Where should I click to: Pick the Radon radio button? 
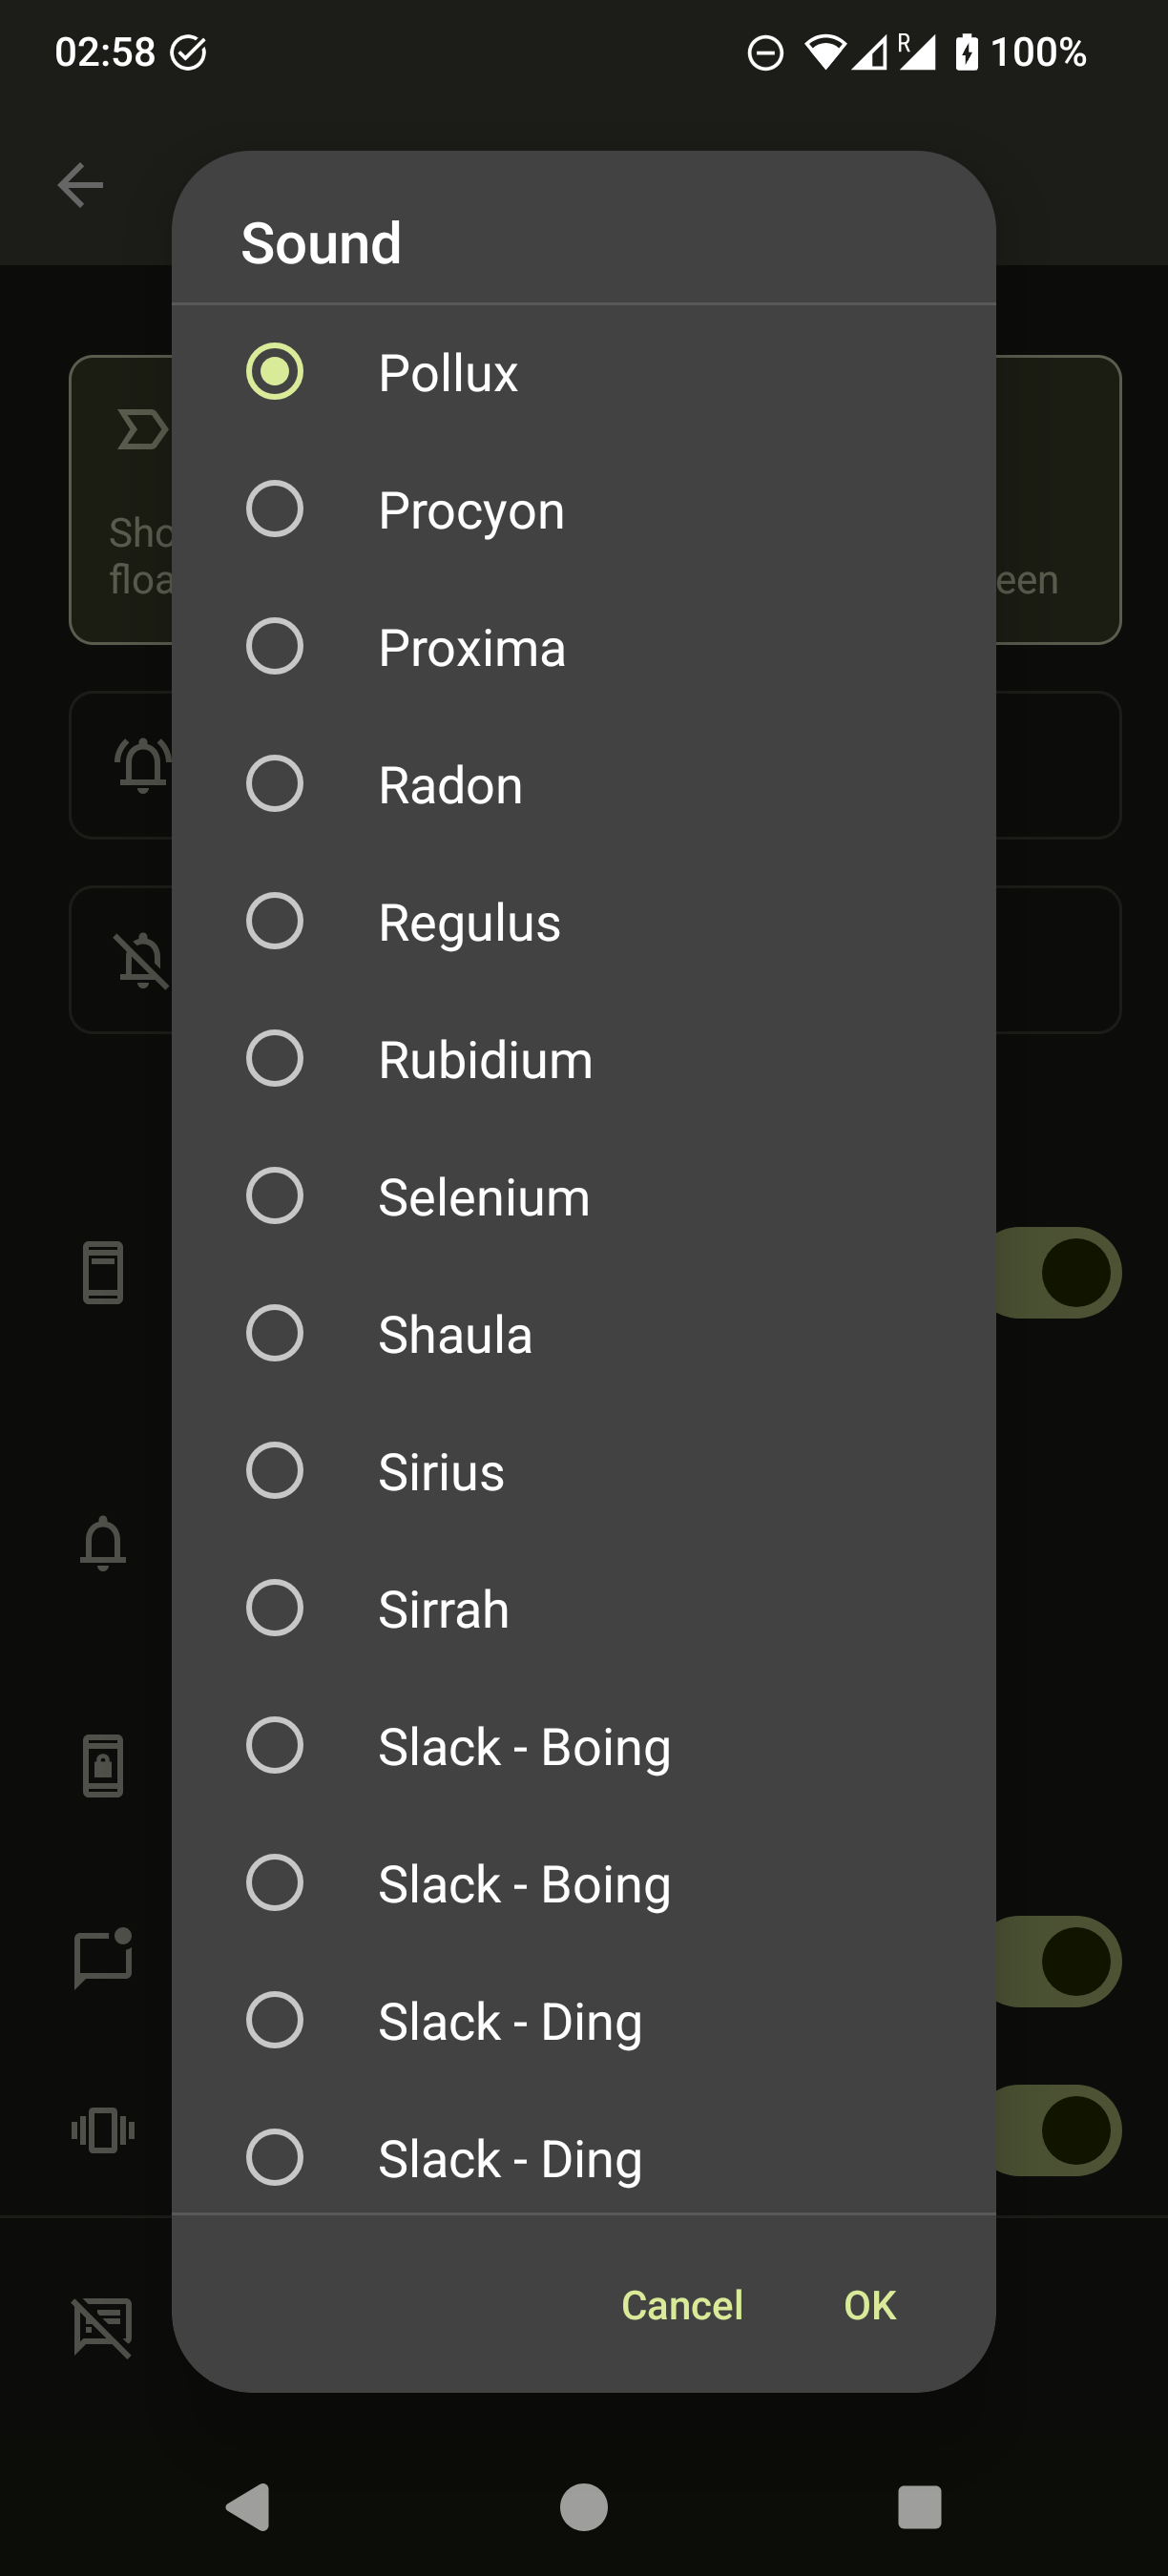[x=275, y=784]
